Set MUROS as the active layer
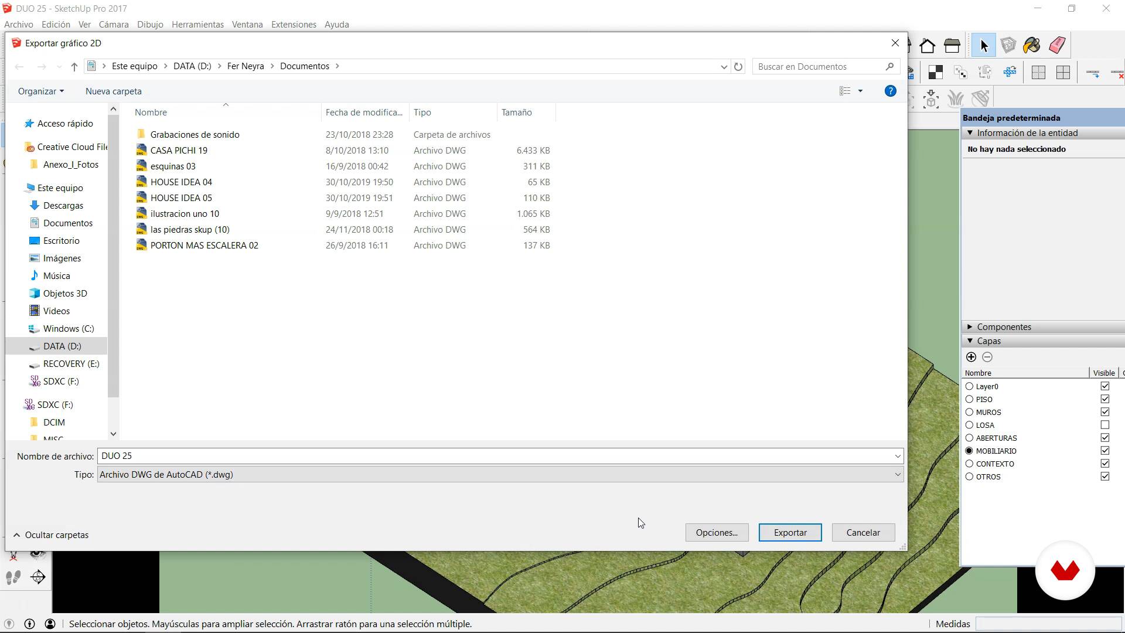The height and width of the screenshot is (633, 1125). (969, 412)
